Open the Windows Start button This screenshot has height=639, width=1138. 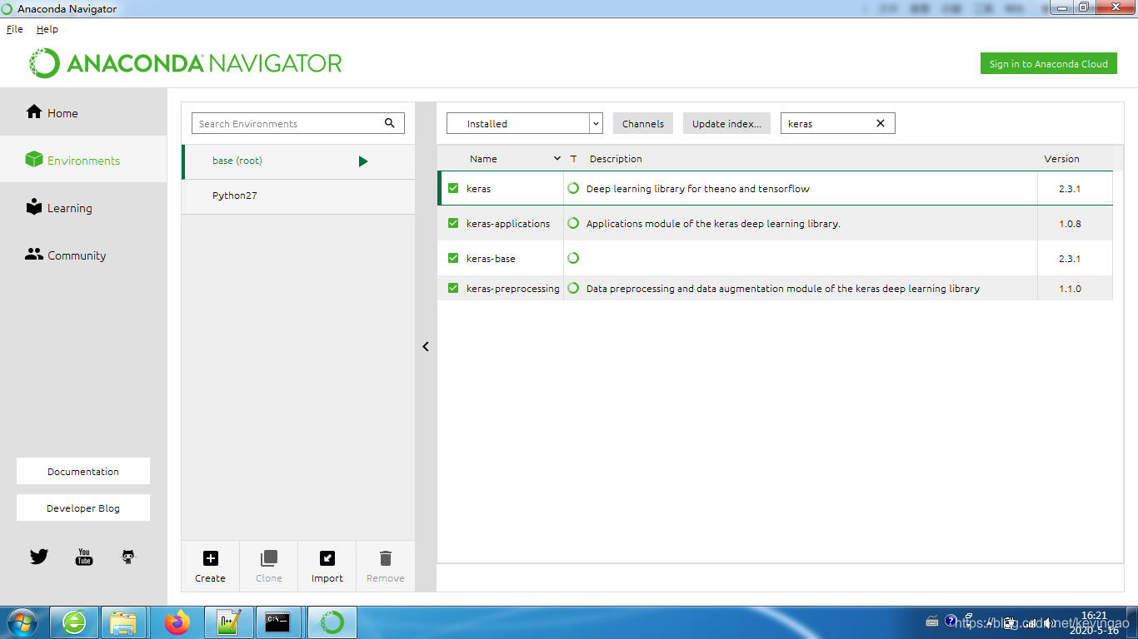(22, 622)
